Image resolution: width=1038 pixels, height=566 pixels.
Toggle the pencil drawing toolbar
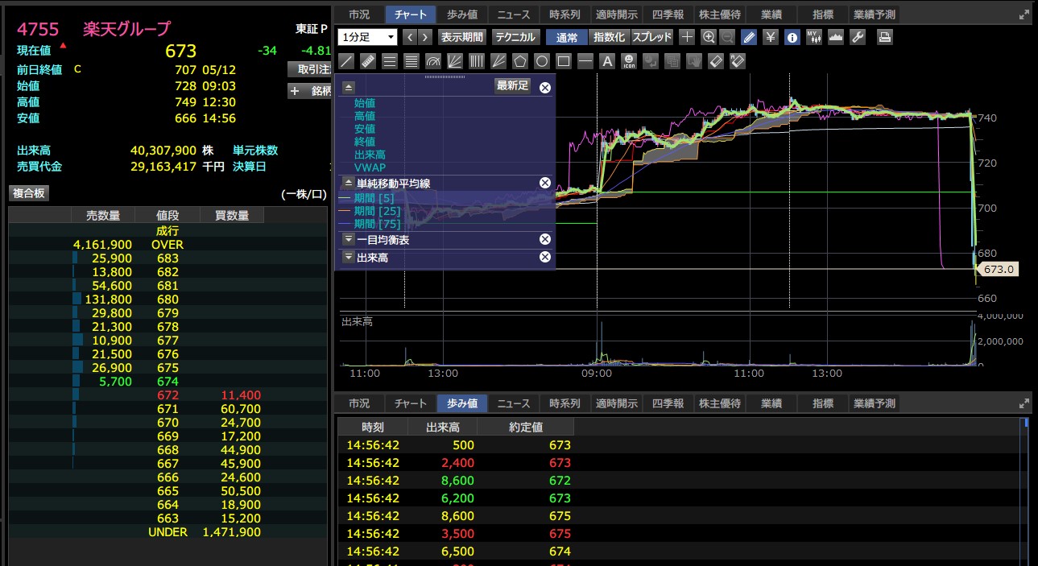tap(749, 37)
